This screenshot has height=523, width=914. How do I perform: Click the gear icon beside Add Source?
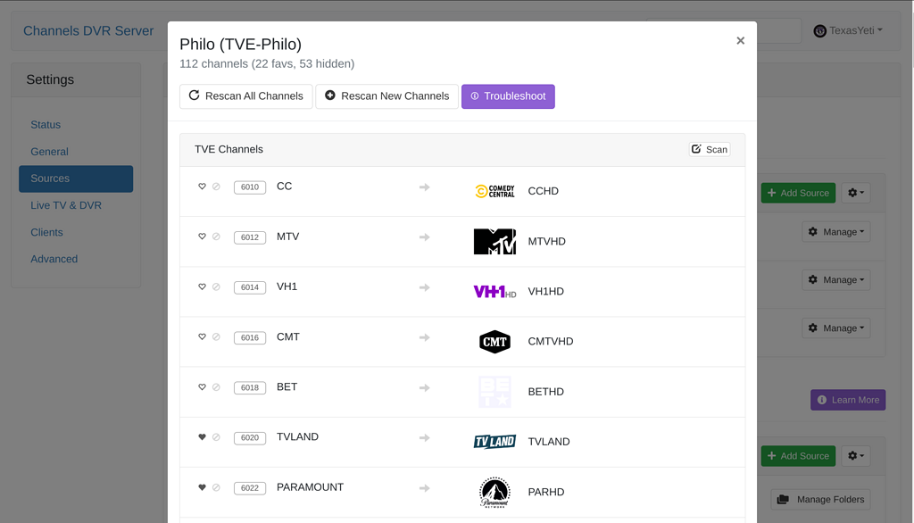click(x=855, y=193)
